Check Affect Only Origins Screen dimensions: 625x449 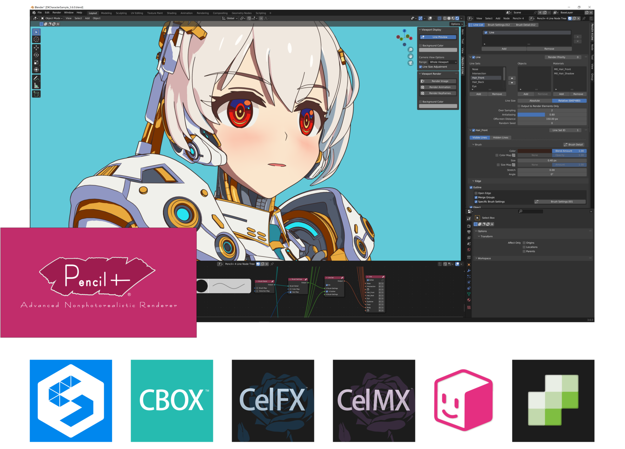524,243
